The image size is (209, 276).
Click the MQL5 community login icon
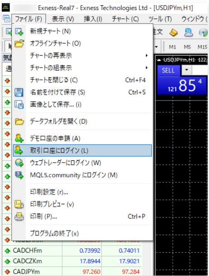19,175
